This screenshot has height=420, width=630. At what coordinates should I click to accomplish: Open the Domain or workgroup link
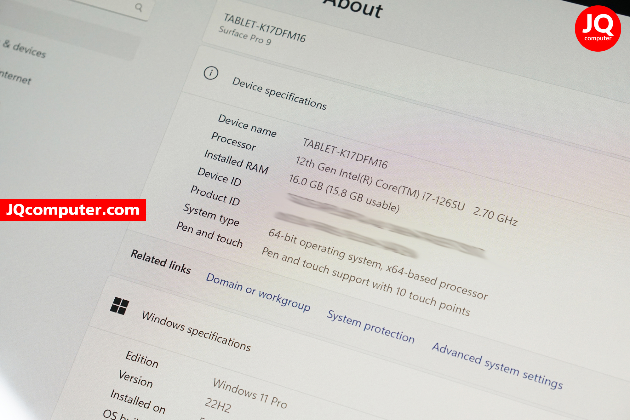[x=258, y=292]
